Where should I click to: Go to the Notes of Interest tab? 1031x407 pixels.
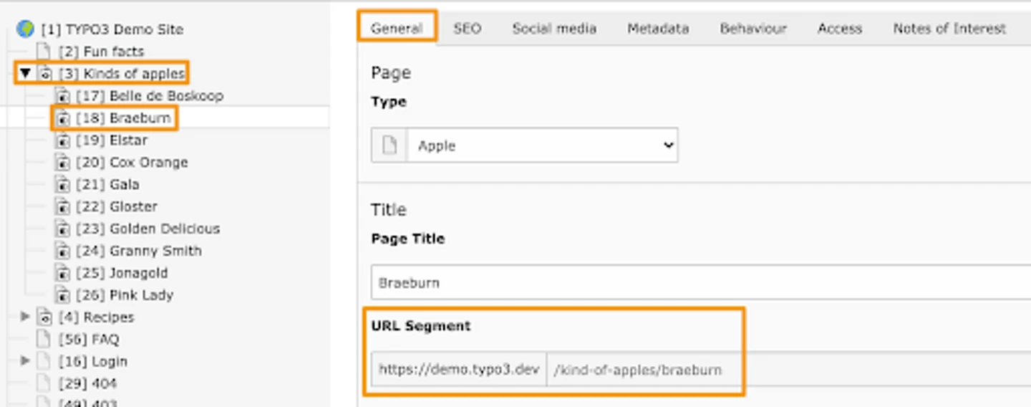tap(949, 29)
